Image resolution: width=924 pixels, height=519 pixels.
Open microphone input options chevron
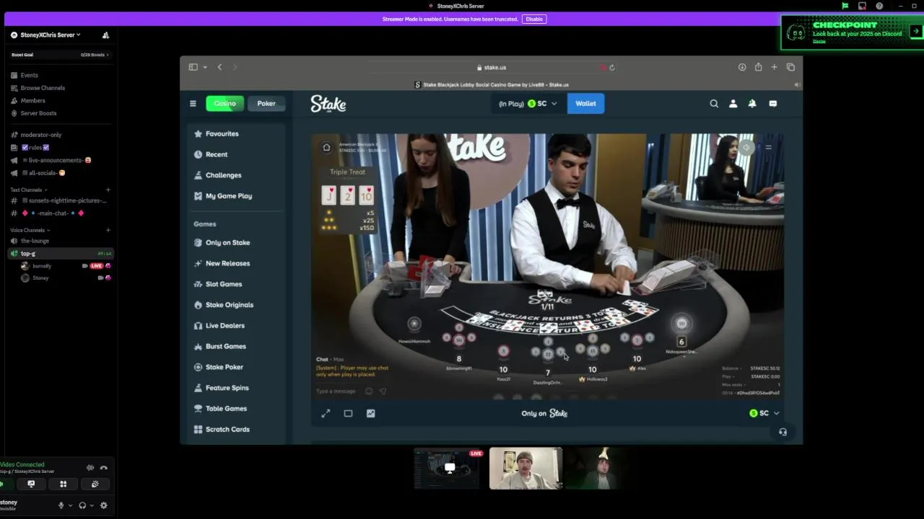(70, 505)
